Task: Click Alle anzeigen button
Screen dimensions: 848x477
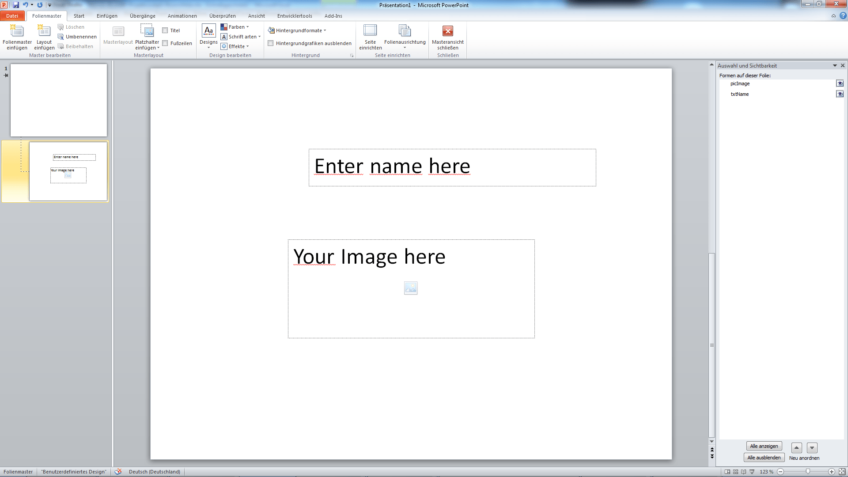Action: point(764,446)
